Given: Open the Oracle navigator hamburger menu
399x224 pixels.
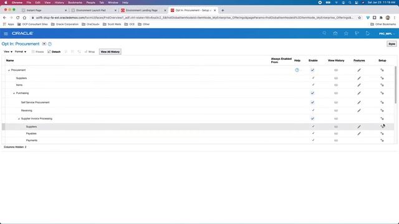Looking at the screenshot, I should (x=6, y=34).
